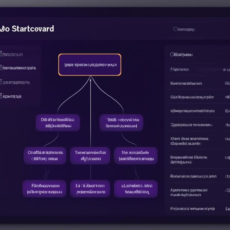Select the middle node on the third tree level
This screenshot has height=230, width=230.
90,155
